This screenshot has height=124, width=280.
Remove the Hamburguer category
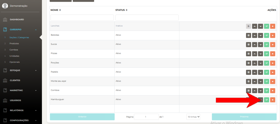click(x=273, y=100)
